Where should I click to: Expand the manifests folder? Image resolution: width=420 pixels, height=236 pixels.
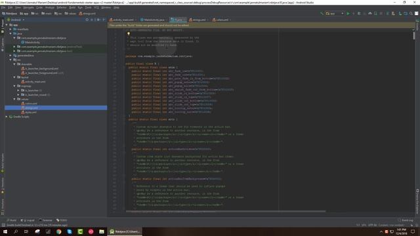tap(10, 29)
